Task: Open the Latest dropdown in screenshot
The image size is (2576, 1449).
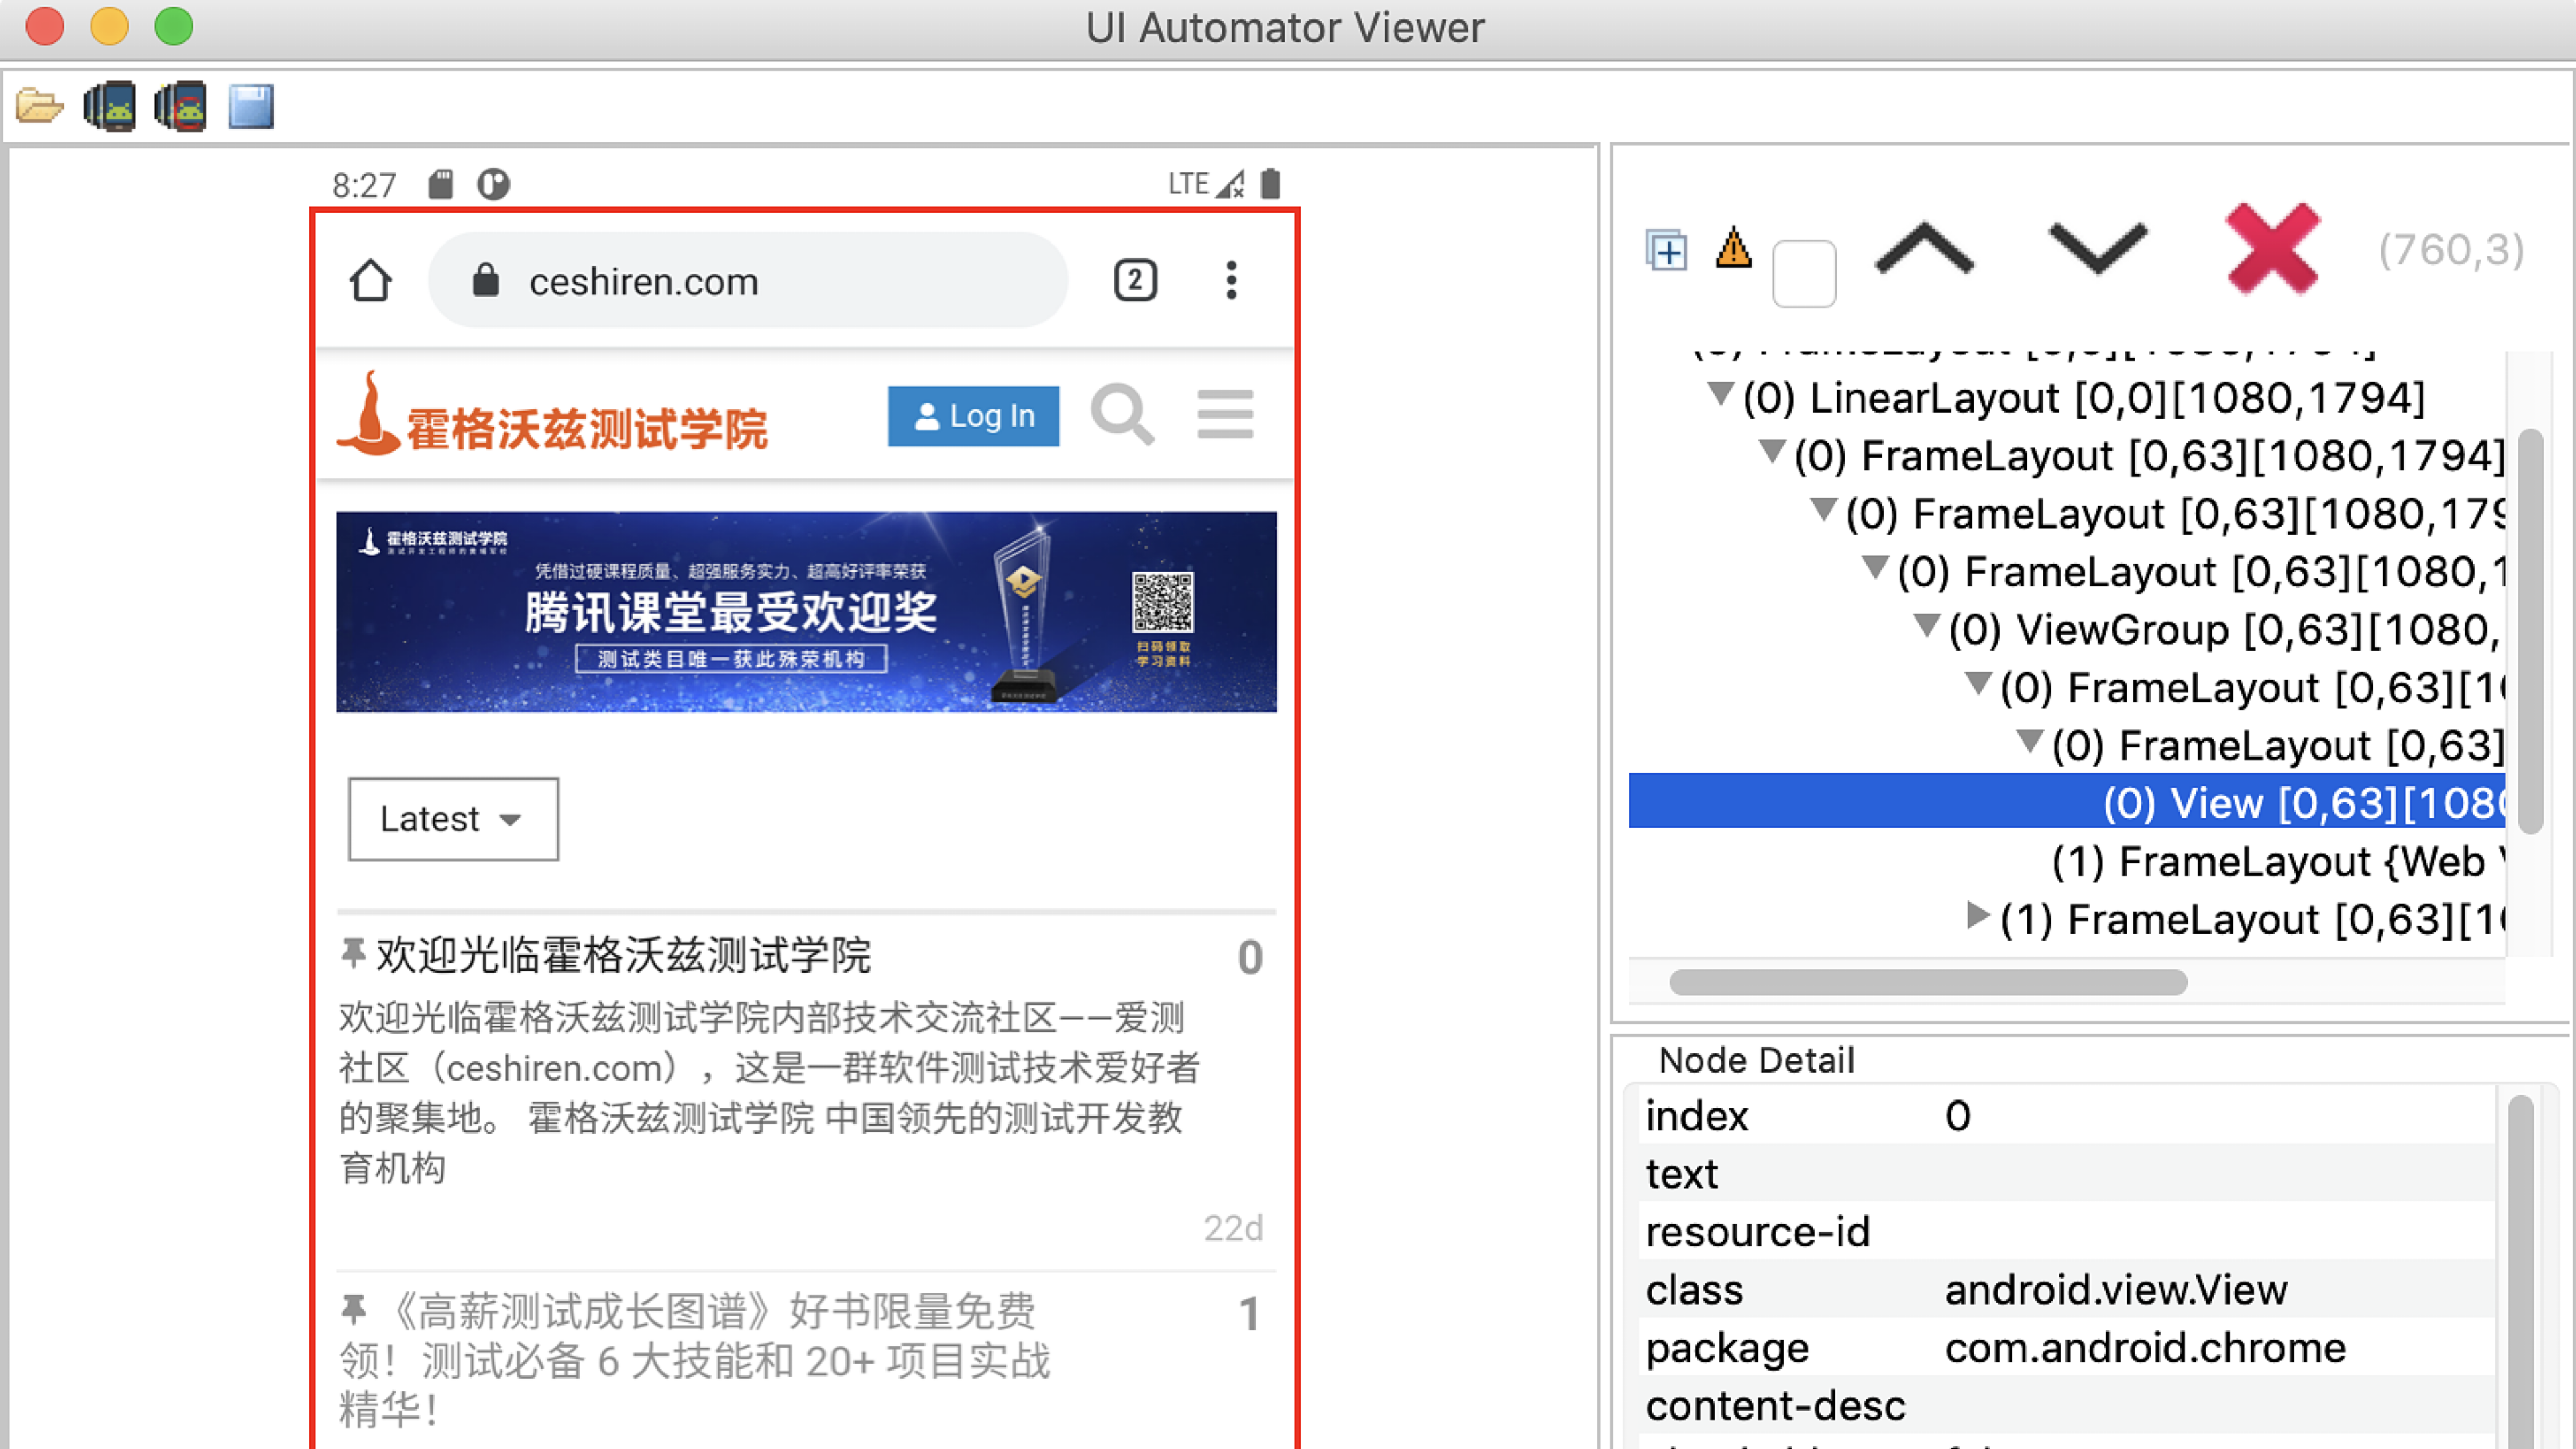Action: pyautogui.click(x=453, y=819)
